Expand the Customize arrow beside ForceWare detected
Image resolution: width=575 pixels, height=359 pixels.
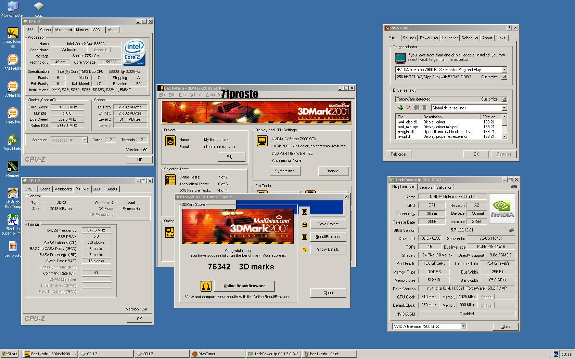504,99
